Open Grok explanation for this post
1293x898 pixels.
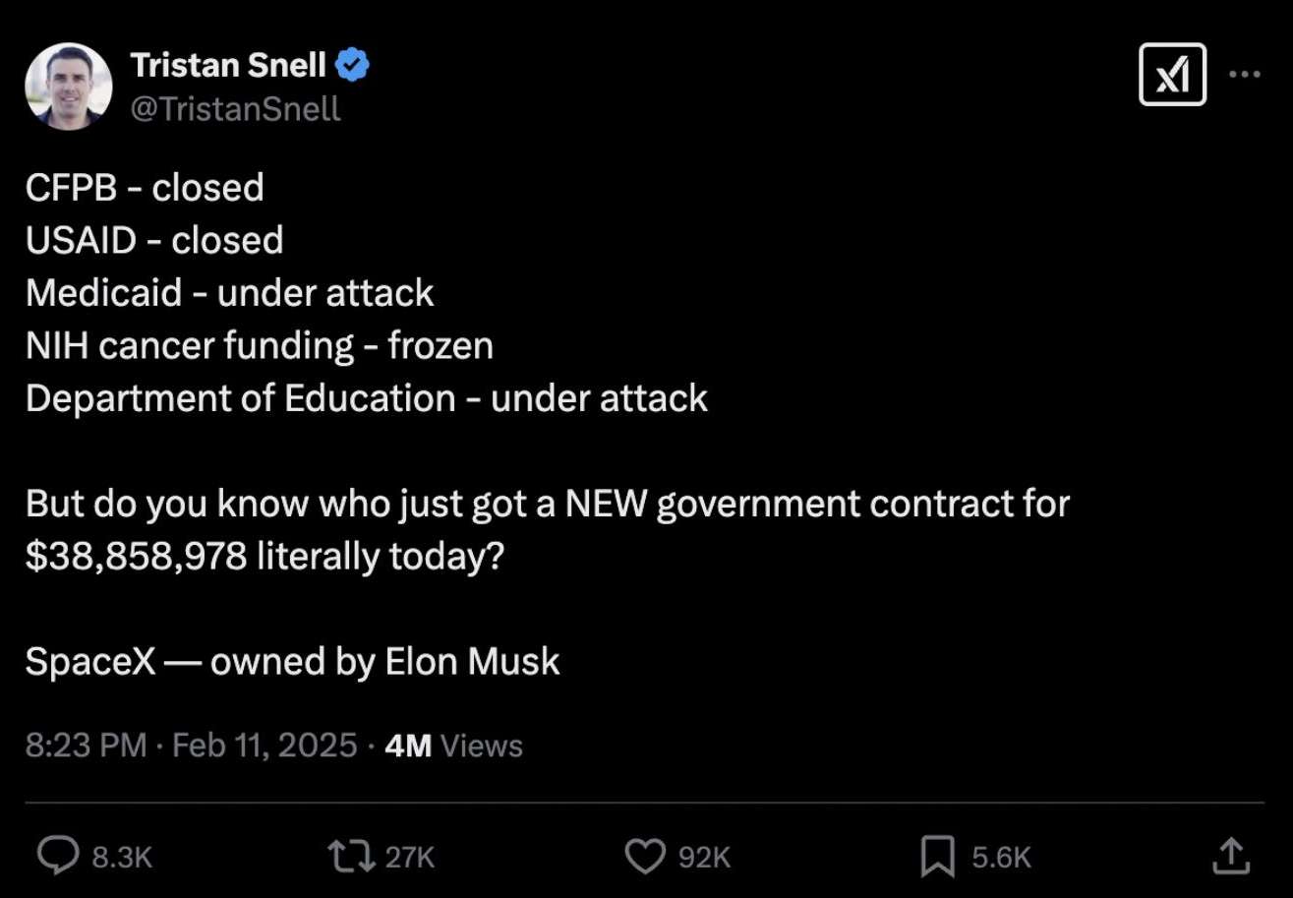click(x=1172, y=75)
